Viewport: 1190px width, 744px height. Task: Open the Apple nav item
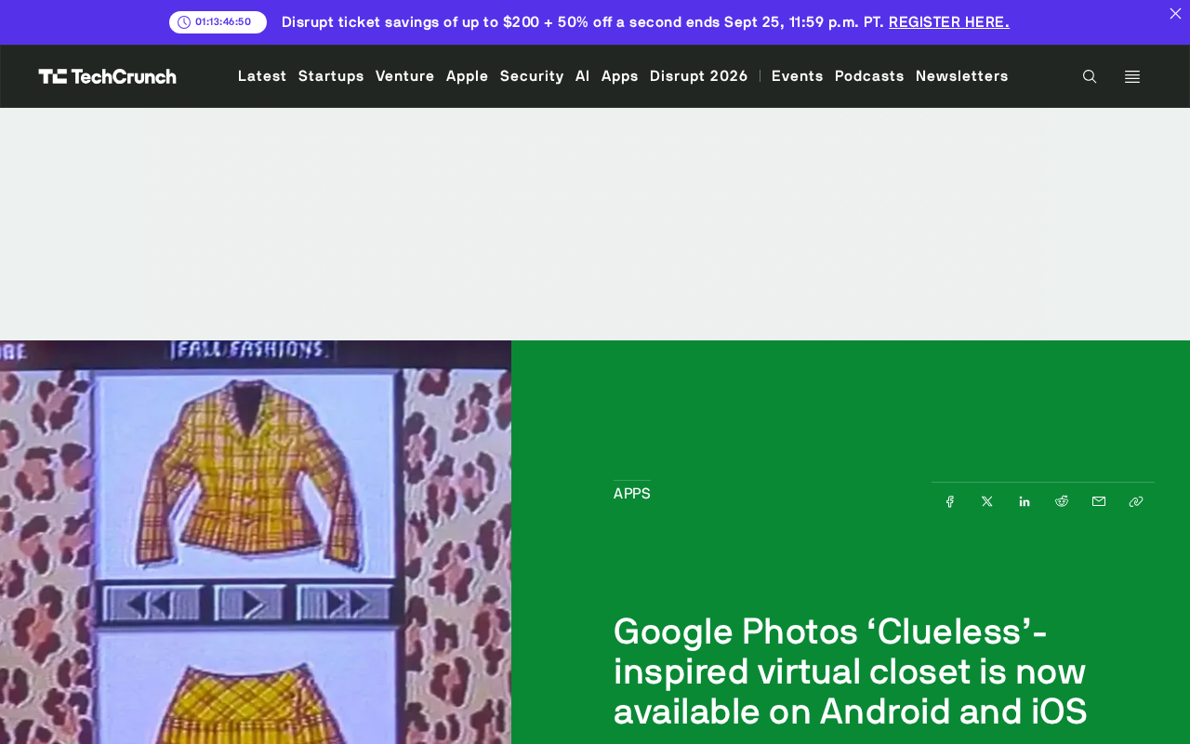(x=468, y=76)
